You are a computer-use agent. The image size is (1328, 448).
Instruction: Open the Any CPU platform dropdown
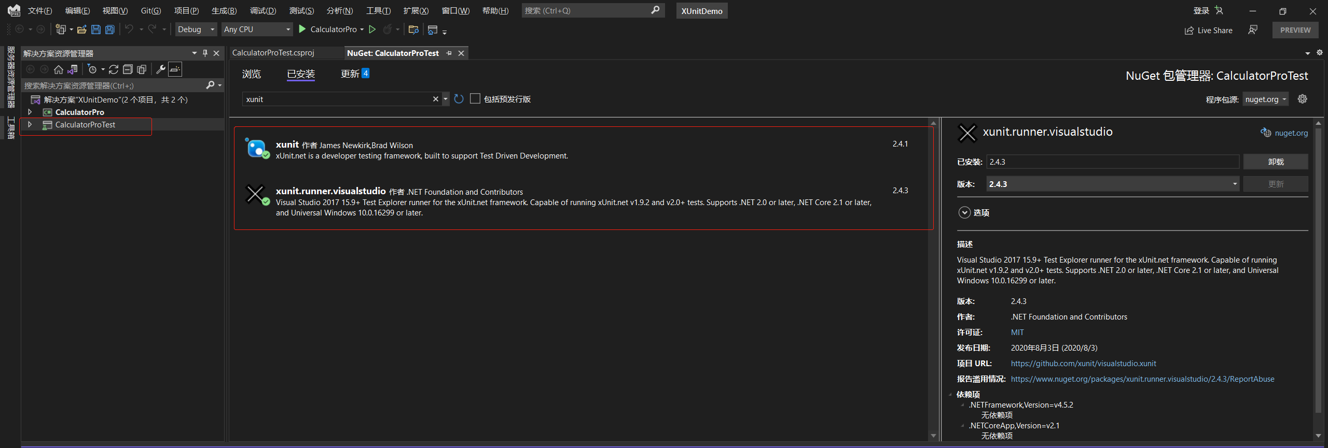click(x=257, y=30)
